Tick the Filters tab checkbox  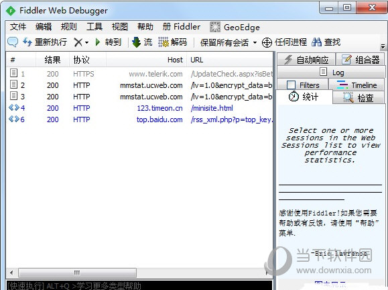pyautogui.click(x=291, y=85)
